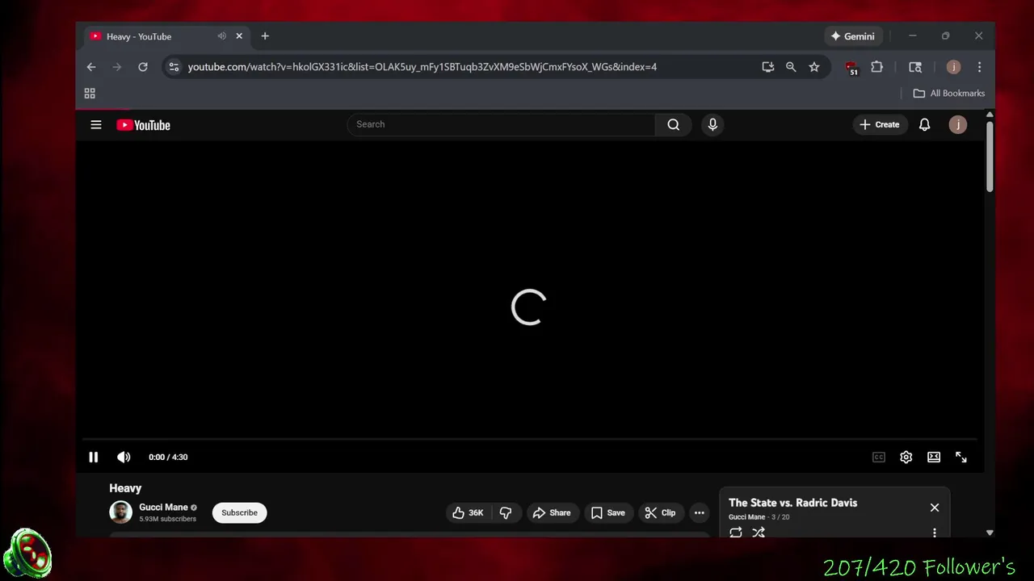Toggle loop playlist
The height and width of the screenshot is (581, 1034).
point(736,533)
